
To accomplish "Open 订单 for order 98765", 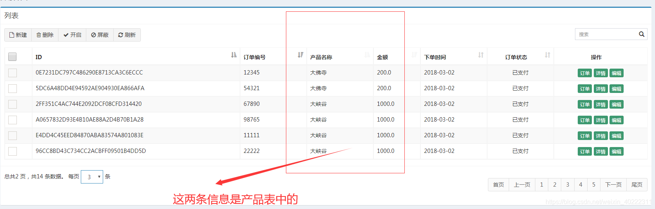I will tap(585, 120).
